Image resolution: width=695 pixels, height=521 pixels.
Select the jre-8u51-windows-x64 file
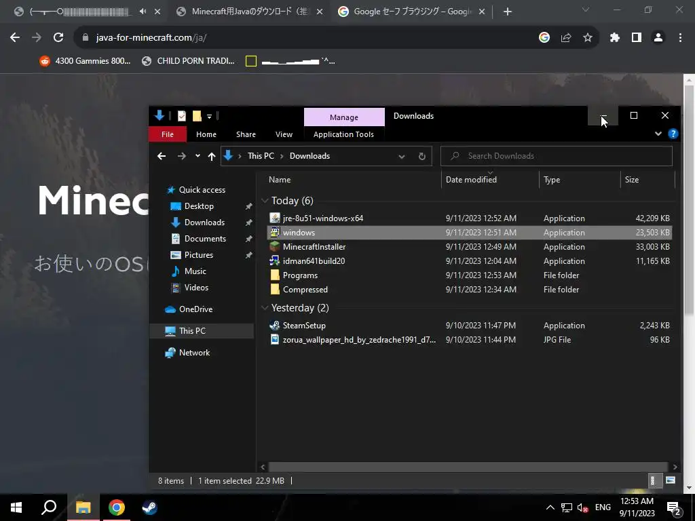pyautogui.click(x=470, y=218)
